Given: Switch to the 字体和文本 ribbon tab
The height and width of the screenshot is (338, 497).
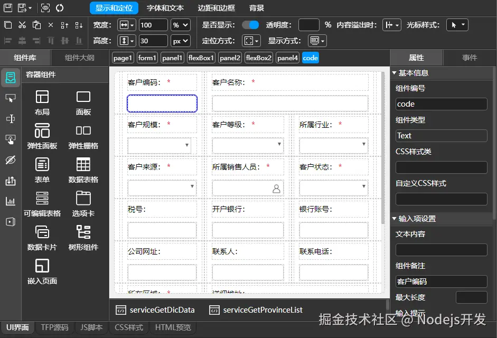Looking at the screenshot, I should pyautogui.click(x=165, y=7).
